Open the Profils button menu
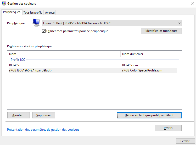Image resolution: width=196 pixels, height=145 pixels. pos(168,128)
